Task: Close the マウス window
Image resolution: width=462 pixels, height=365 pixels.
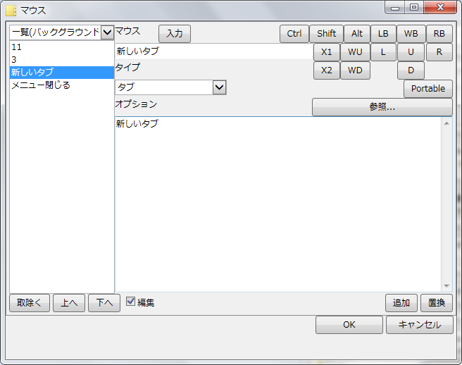Action: coord(440,8)
